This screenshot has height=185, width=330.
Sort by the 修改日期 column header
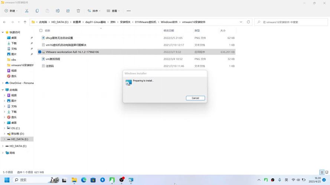(169, 31)
